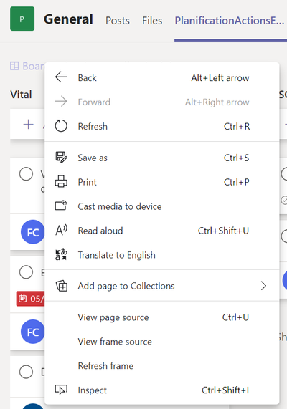Switch to the Posts tab
287x409 pixels.
click(x=118, y=21)
